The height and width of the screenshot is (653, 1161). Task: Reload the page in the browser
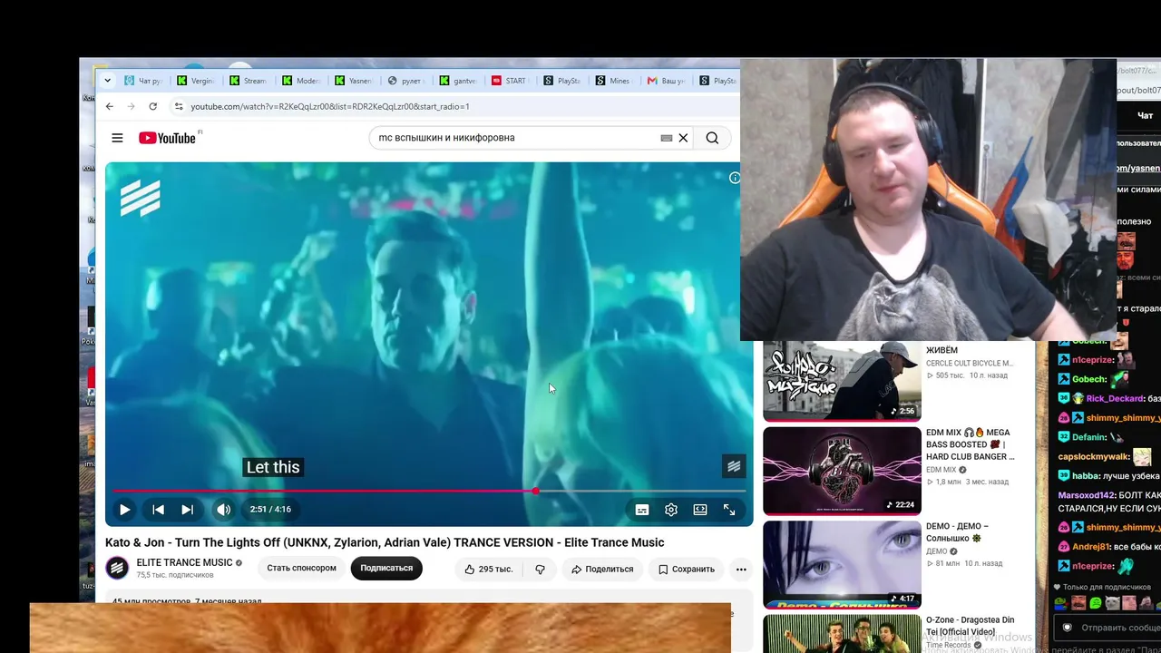(x=153, y=106)
